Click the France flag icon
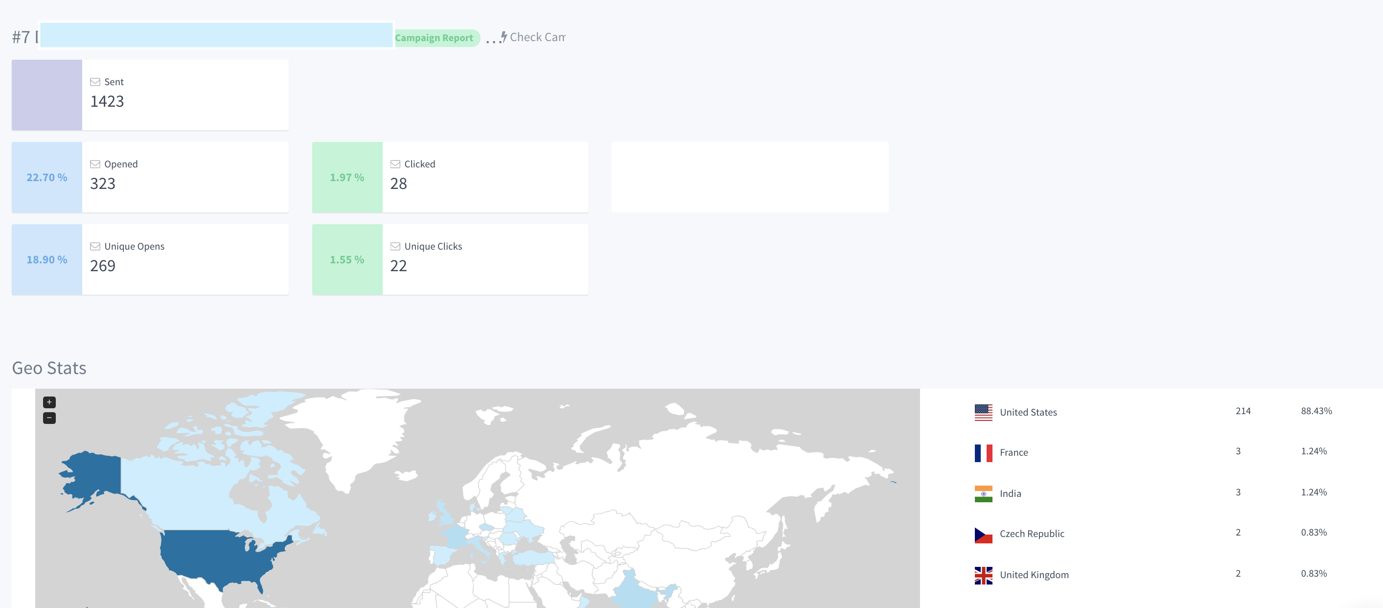This screenshot has height=608, width=1383. pyautogui.click(x=982, y=452)
